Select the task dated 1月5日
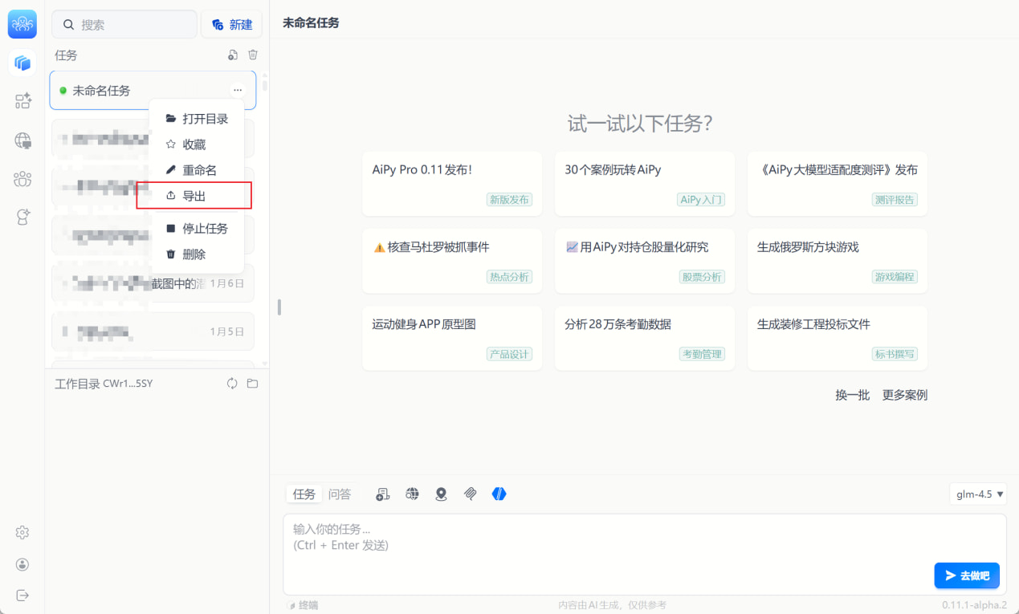Viewport: 1019px width, 614px height. (153, 331)
